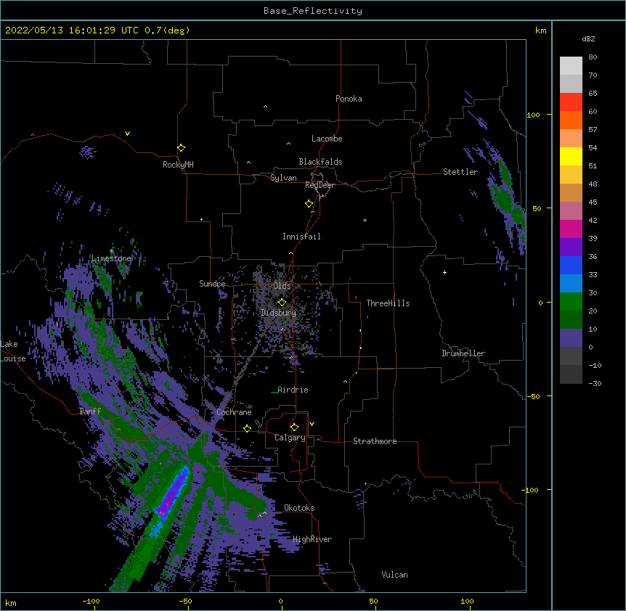Click the blue 36-33 dBZ legend swatch

click(x=571, y=265)
